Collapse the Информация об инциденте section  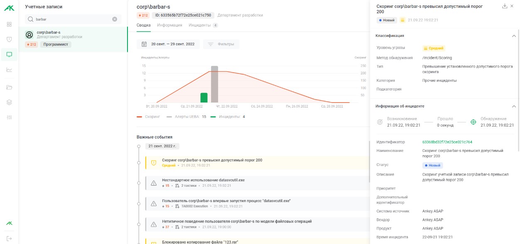tap(514, 106)
